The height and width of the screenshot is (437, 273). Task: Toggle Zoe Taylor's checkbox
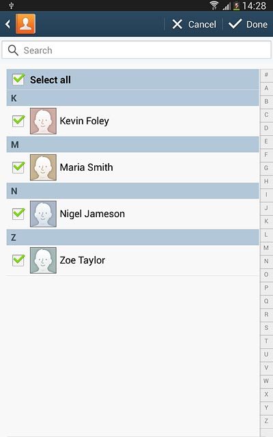pyautogui.click(x=18, y=260)
